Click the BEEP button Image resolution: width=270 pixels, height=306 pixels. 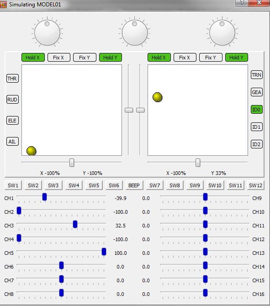pos(134,185)
